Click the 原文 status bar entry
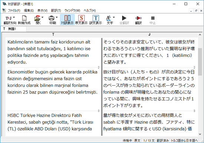Viewport: 204px width, 143px height. (x=137, y=140)
